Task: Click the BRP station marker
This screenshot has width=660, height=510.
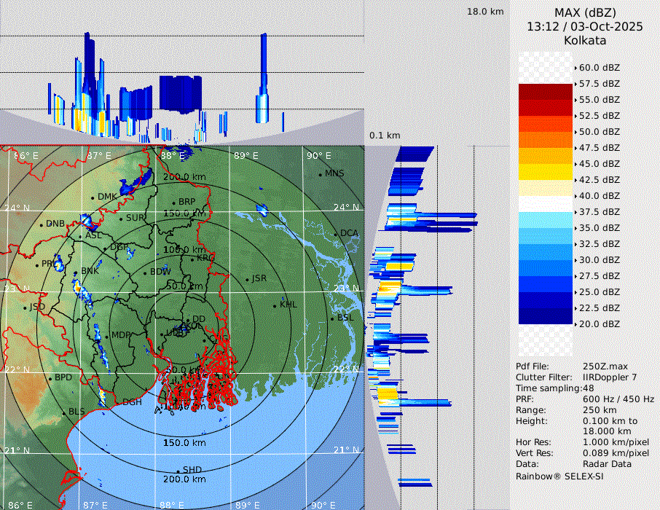Action: [174, 203]
